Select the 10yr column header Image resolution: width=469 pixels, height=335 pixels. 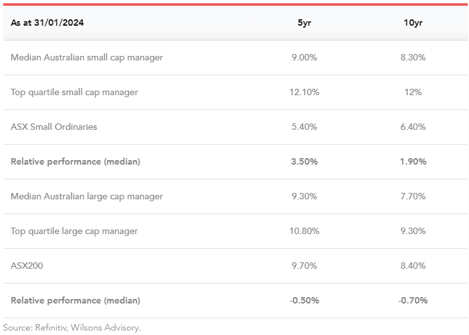[x=413, y=23]
